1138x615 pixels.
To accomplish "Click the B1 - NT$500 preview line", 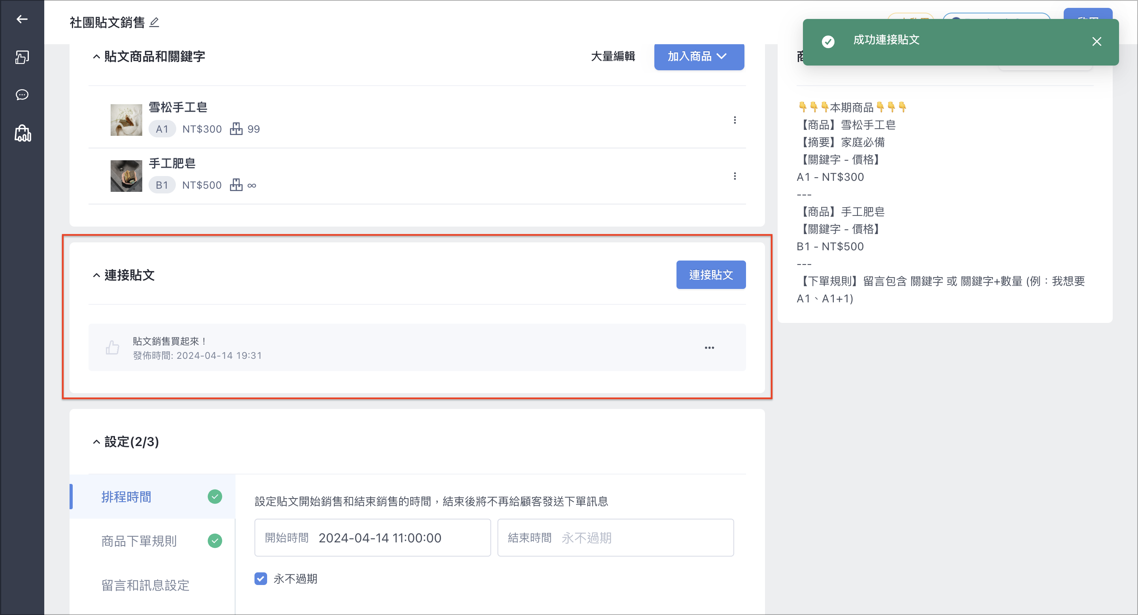I will [830, 246].
